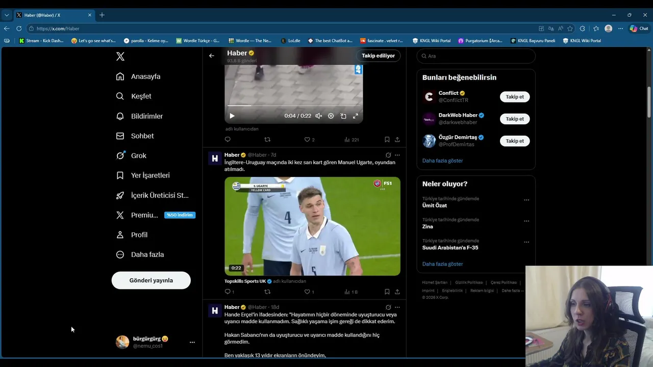The image size is (653, 367).
Task: Click the Takip ediliyor button
Action: click(378, 56)
